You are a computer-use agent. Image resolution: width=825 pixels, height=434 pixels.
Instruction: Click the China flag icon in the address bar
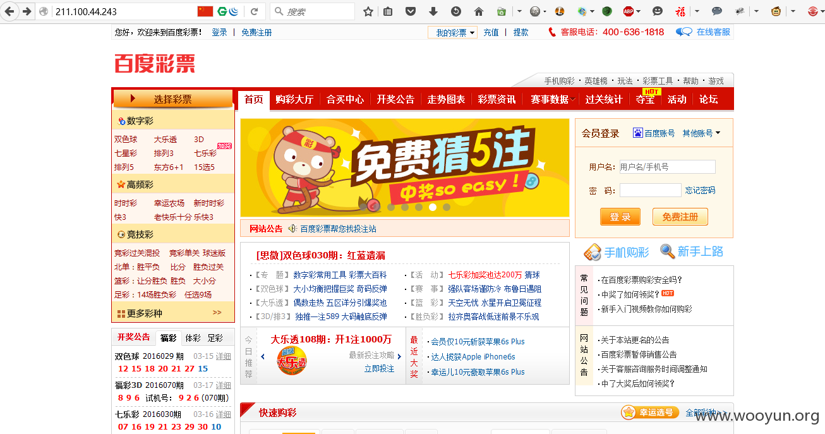click(205, 11)
